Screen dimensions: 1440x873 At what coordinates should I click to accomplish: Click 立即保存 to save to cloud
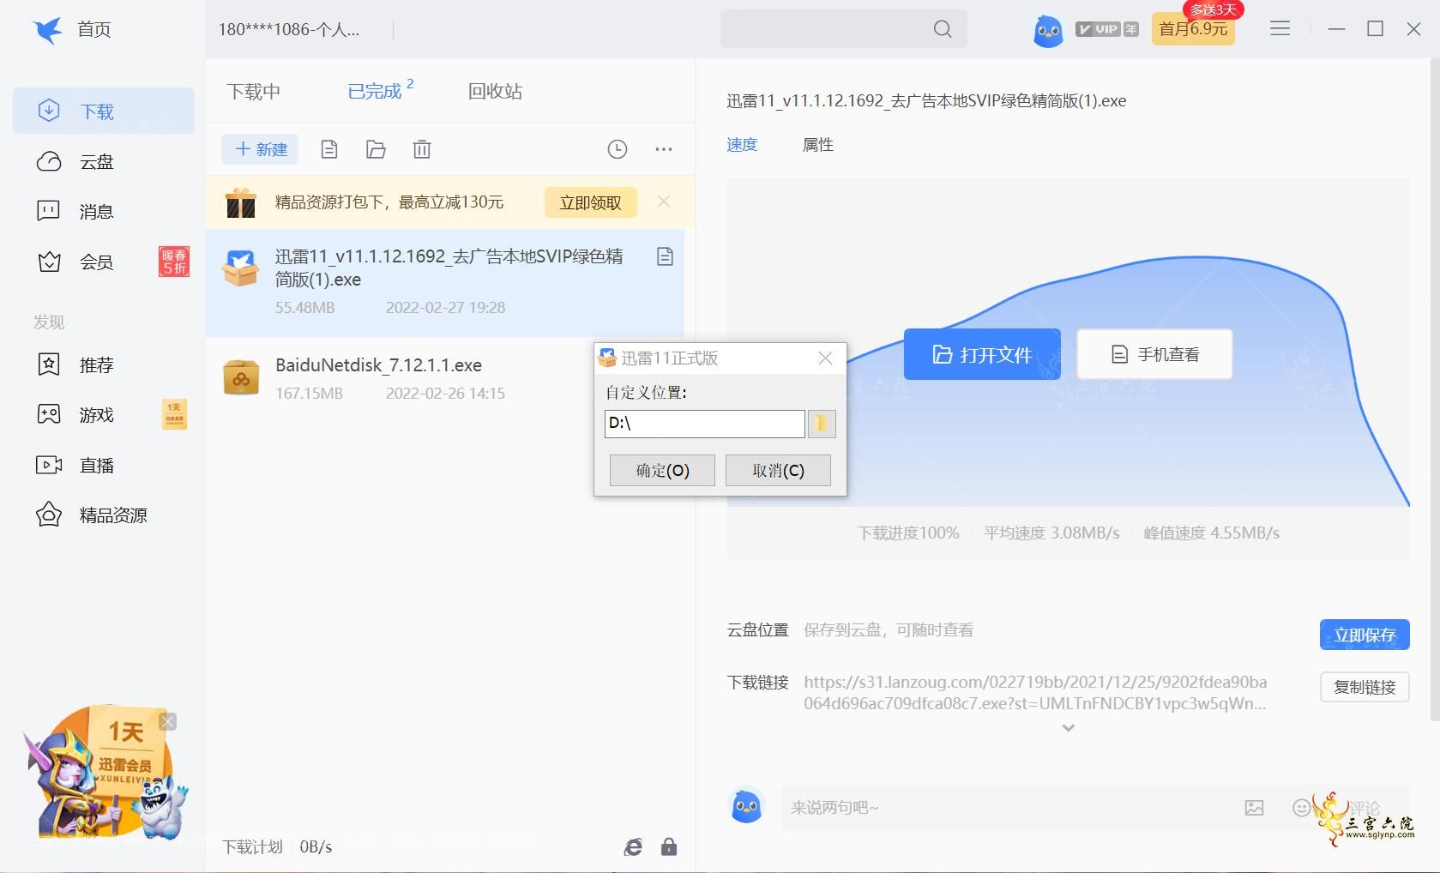[x=1365, y=635]
